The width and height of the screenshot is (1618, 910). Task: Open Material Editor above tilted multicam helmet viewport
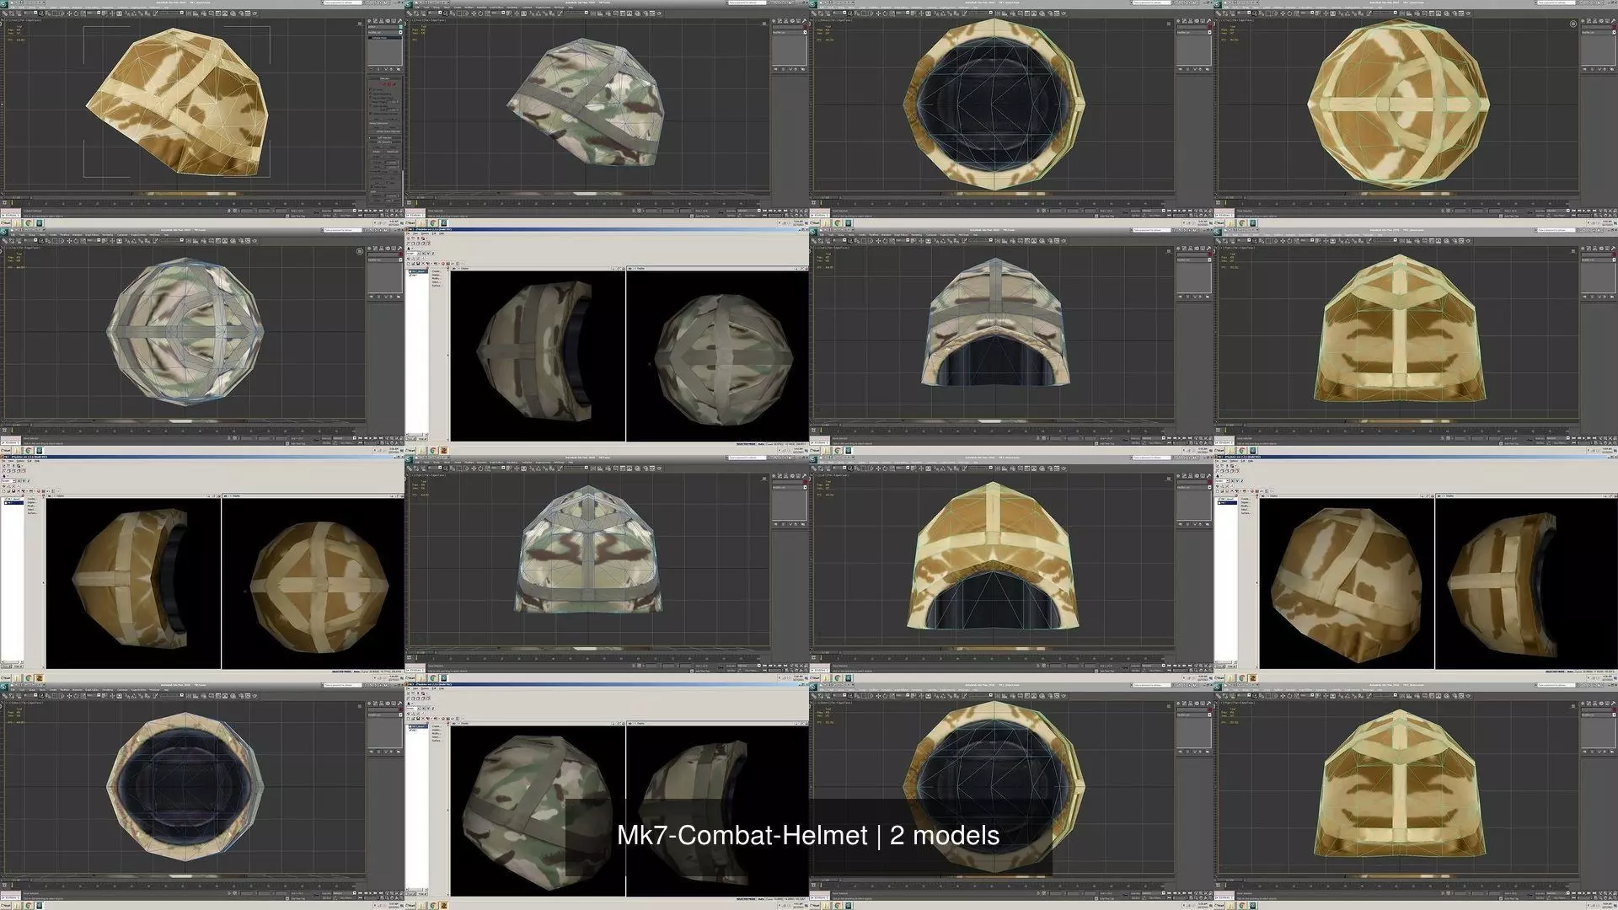pyautogui.click(x=637, y=13)
